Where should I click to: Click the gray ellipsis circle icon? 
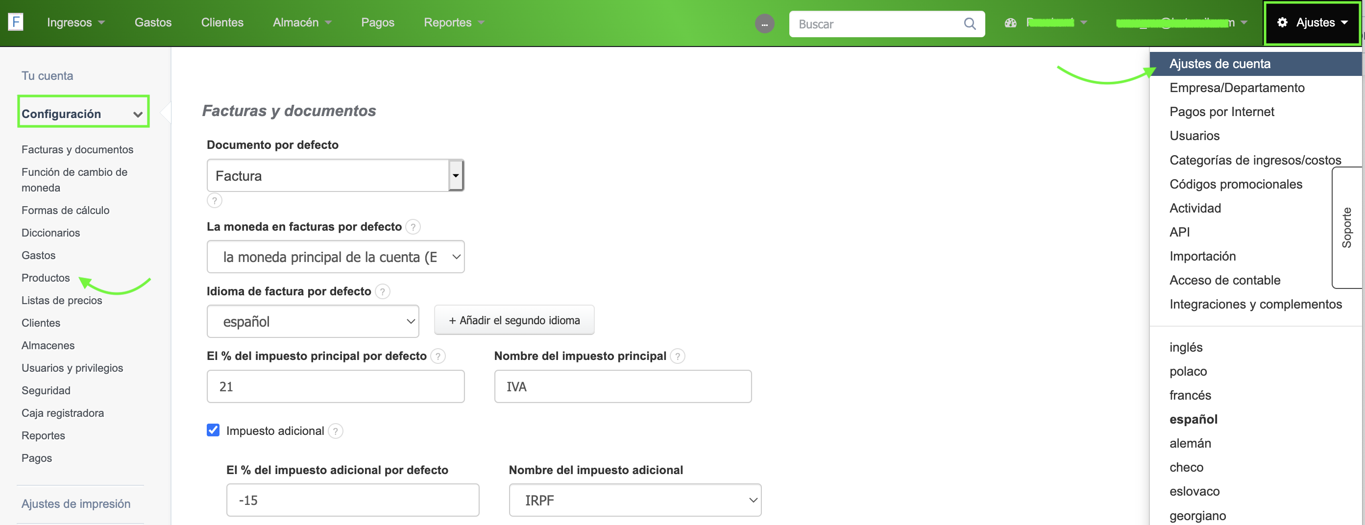point(764,24)
